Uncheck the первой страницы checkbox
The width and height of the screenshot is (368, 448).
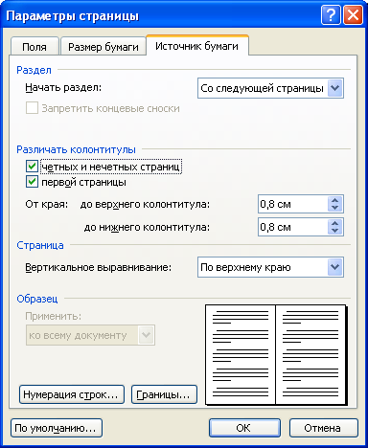[32, 182]
